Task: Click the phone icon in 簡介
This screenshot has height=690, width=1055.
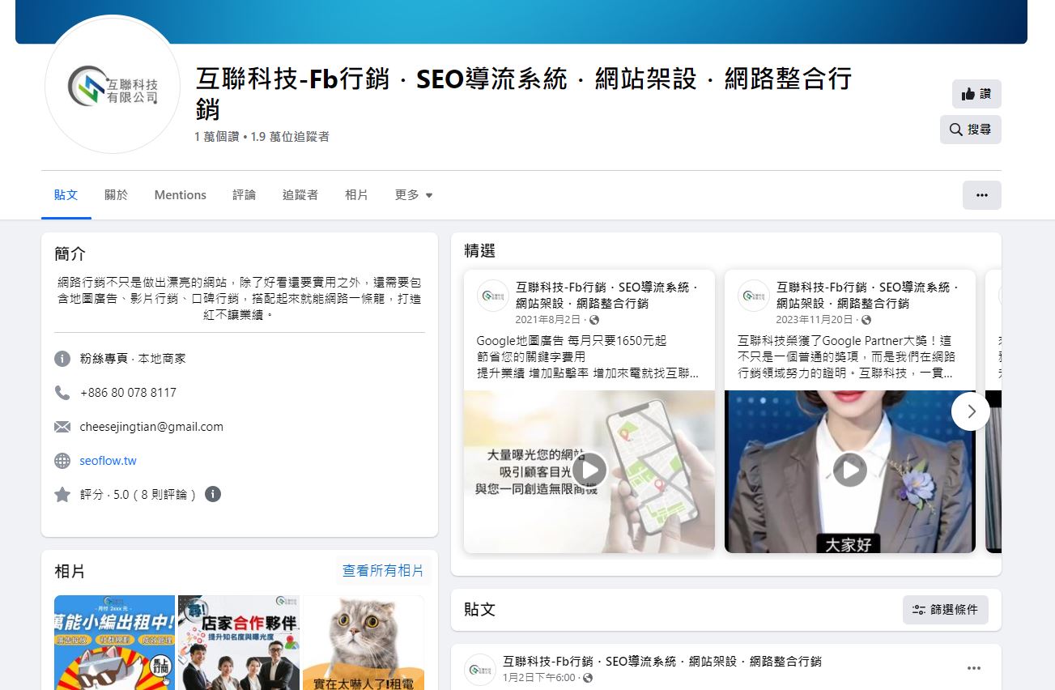Action: pos(62,393)
